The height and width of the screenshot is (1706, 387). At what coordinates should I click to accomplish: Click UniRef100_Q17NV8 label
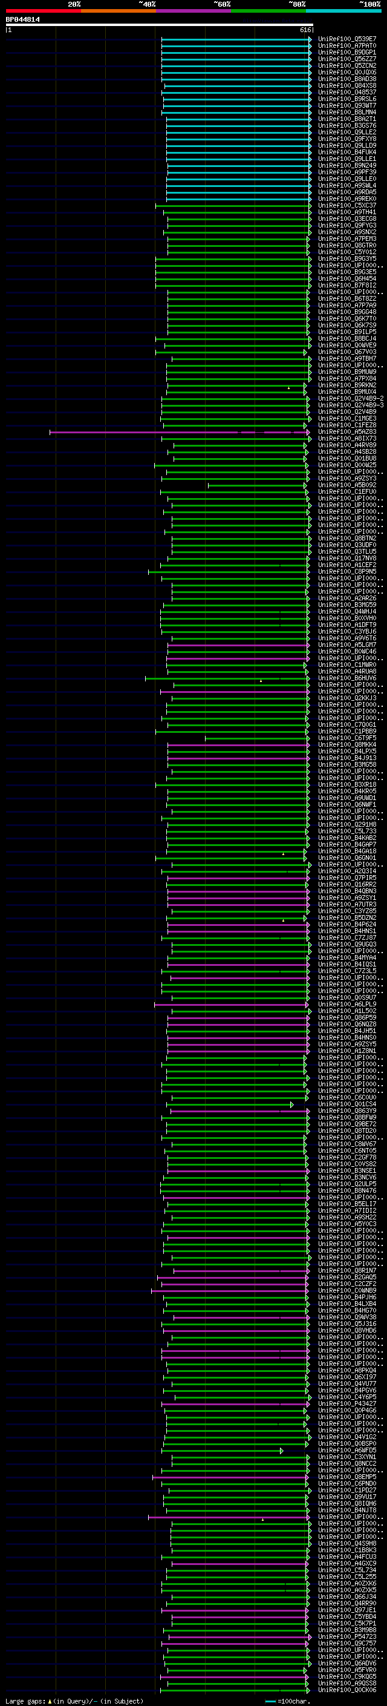(x=347, y=559)
